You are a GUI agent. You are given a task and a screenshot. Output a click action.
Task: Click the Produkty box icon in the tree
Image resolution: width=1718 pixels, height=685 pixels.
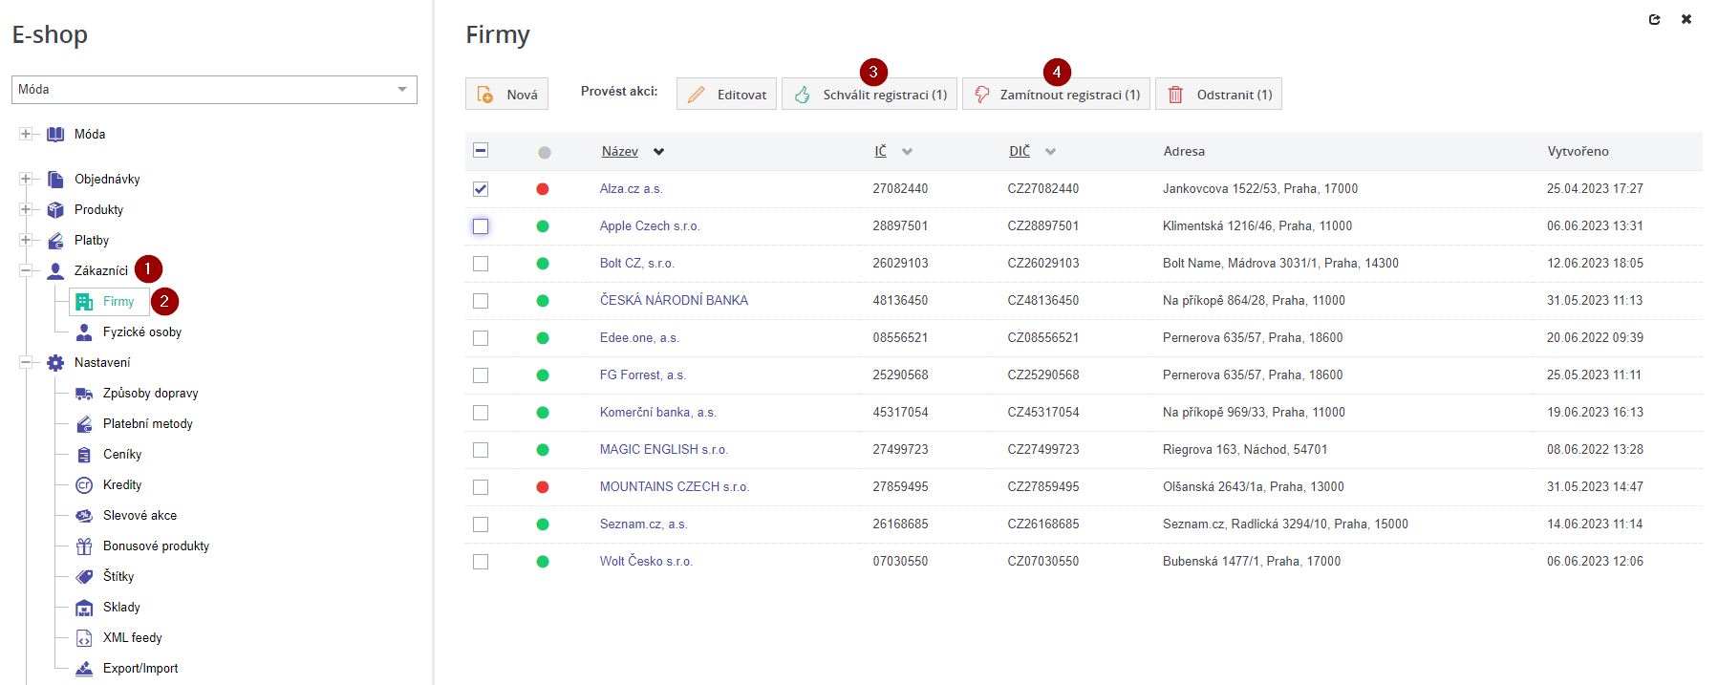[55, 209]
